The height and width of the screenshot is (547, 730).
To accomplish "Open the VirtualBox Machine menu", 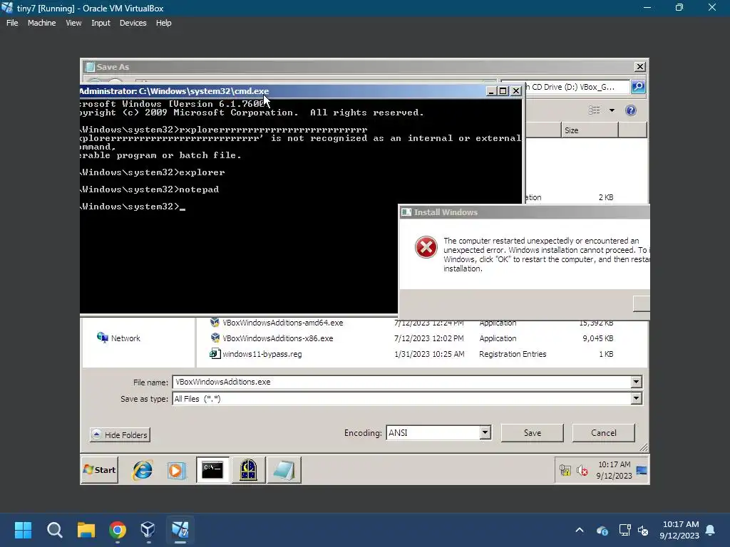I will 41,23.
